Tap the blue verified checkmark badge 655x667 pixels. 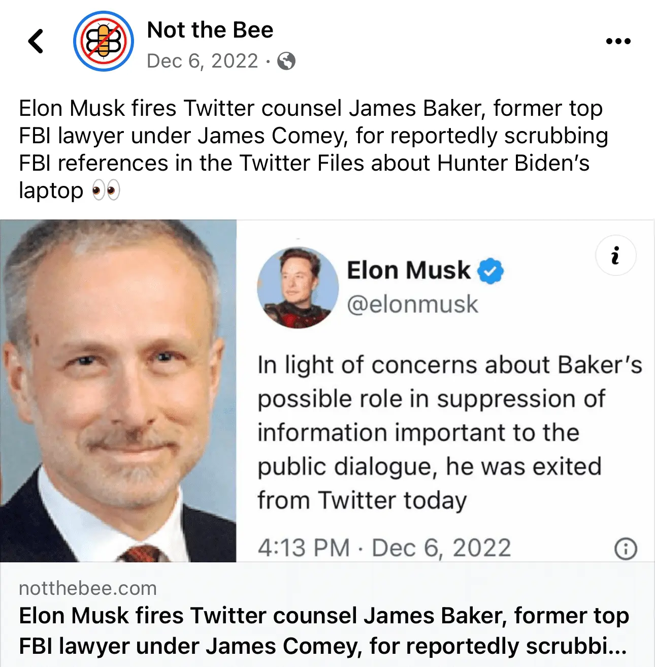490,271
